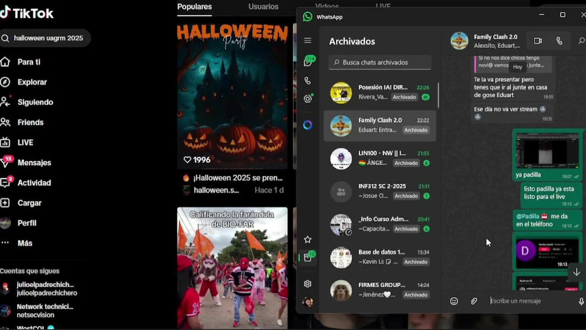The image size is (586, 330).
Task: Open WhatsApp profile avatar in sidebar
Action: pyautogui.click(x=308, y=302)
